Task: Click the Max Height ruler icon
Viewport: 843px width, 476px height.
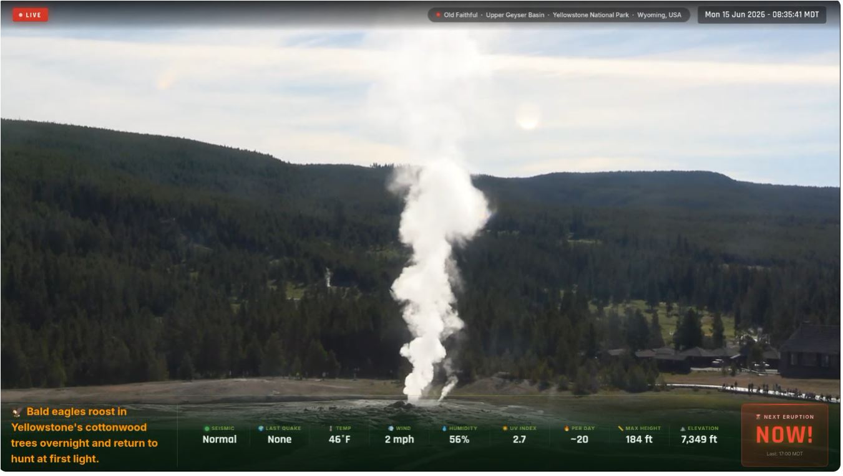Action: click(x=620, y=429)
